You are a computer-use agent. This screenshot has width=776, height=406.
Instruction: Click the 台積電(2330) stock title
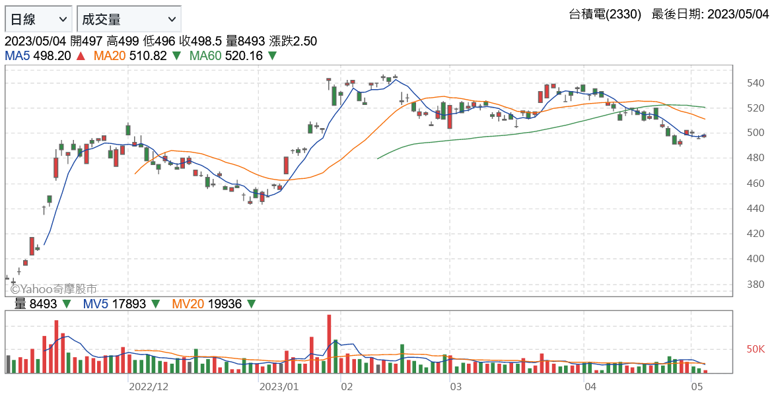[605, 15]
